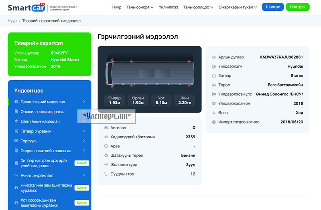This screenshot has width=321, height=210.
Task: Click the info icon beside Гэрчилгээний мэдээлэл
Action: [16, 102]
